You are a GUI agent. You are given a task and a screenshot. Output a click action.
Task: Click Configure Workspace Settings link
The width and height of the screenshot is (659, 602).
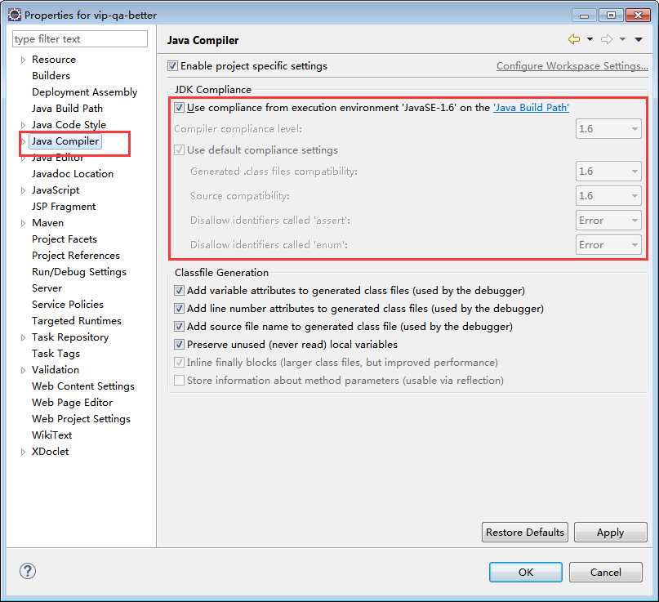572,66
